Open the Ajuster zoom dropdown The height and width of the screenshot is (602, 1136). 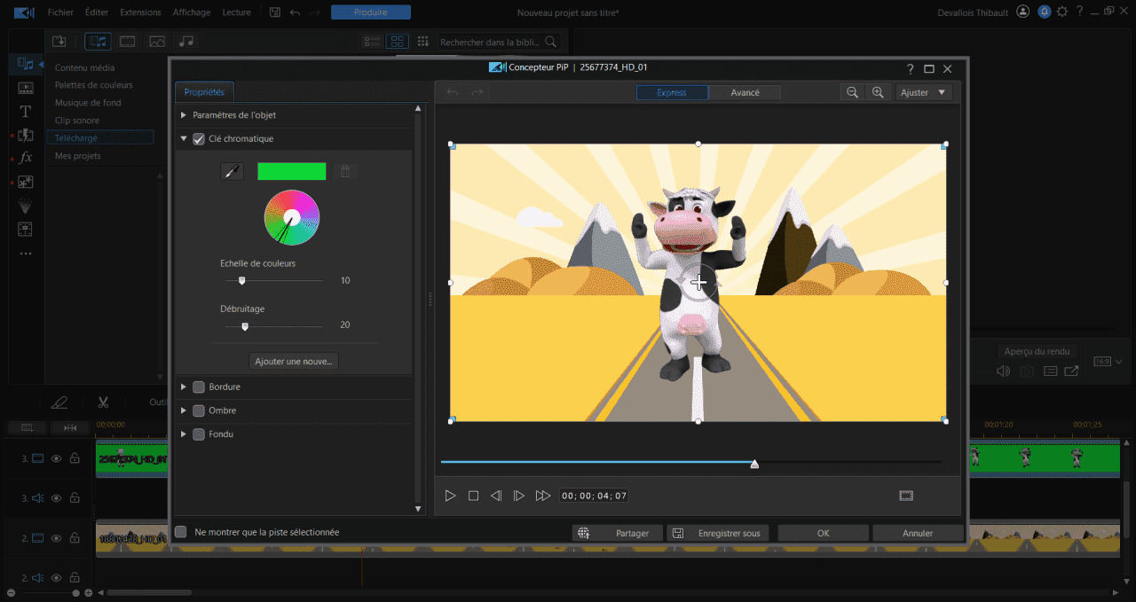[923, 92]
